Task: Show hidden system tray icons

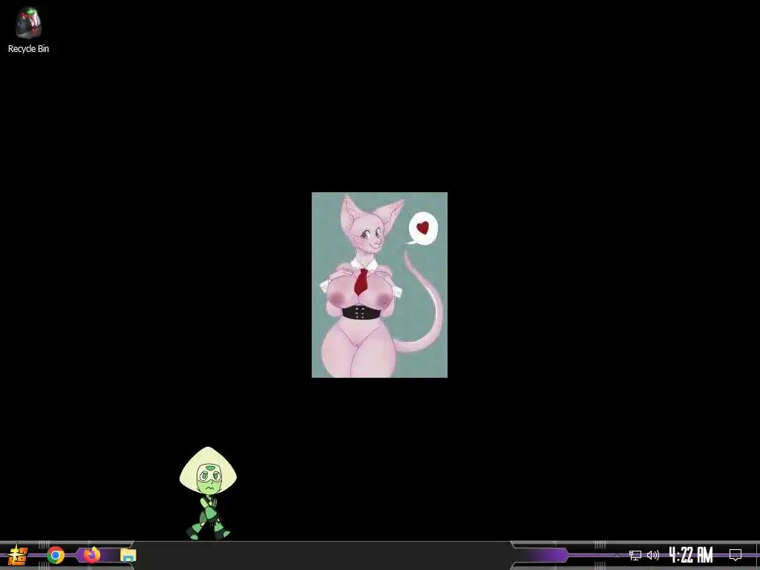Action: pyautogui.click(x=617, y=555)
